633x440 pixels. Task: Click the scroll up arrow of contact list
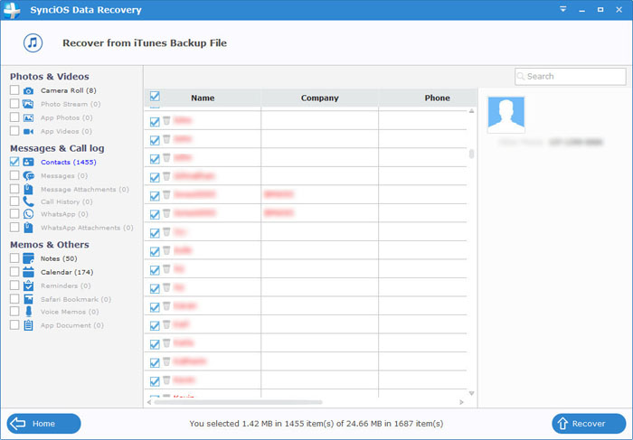click(x=471, y=111)
